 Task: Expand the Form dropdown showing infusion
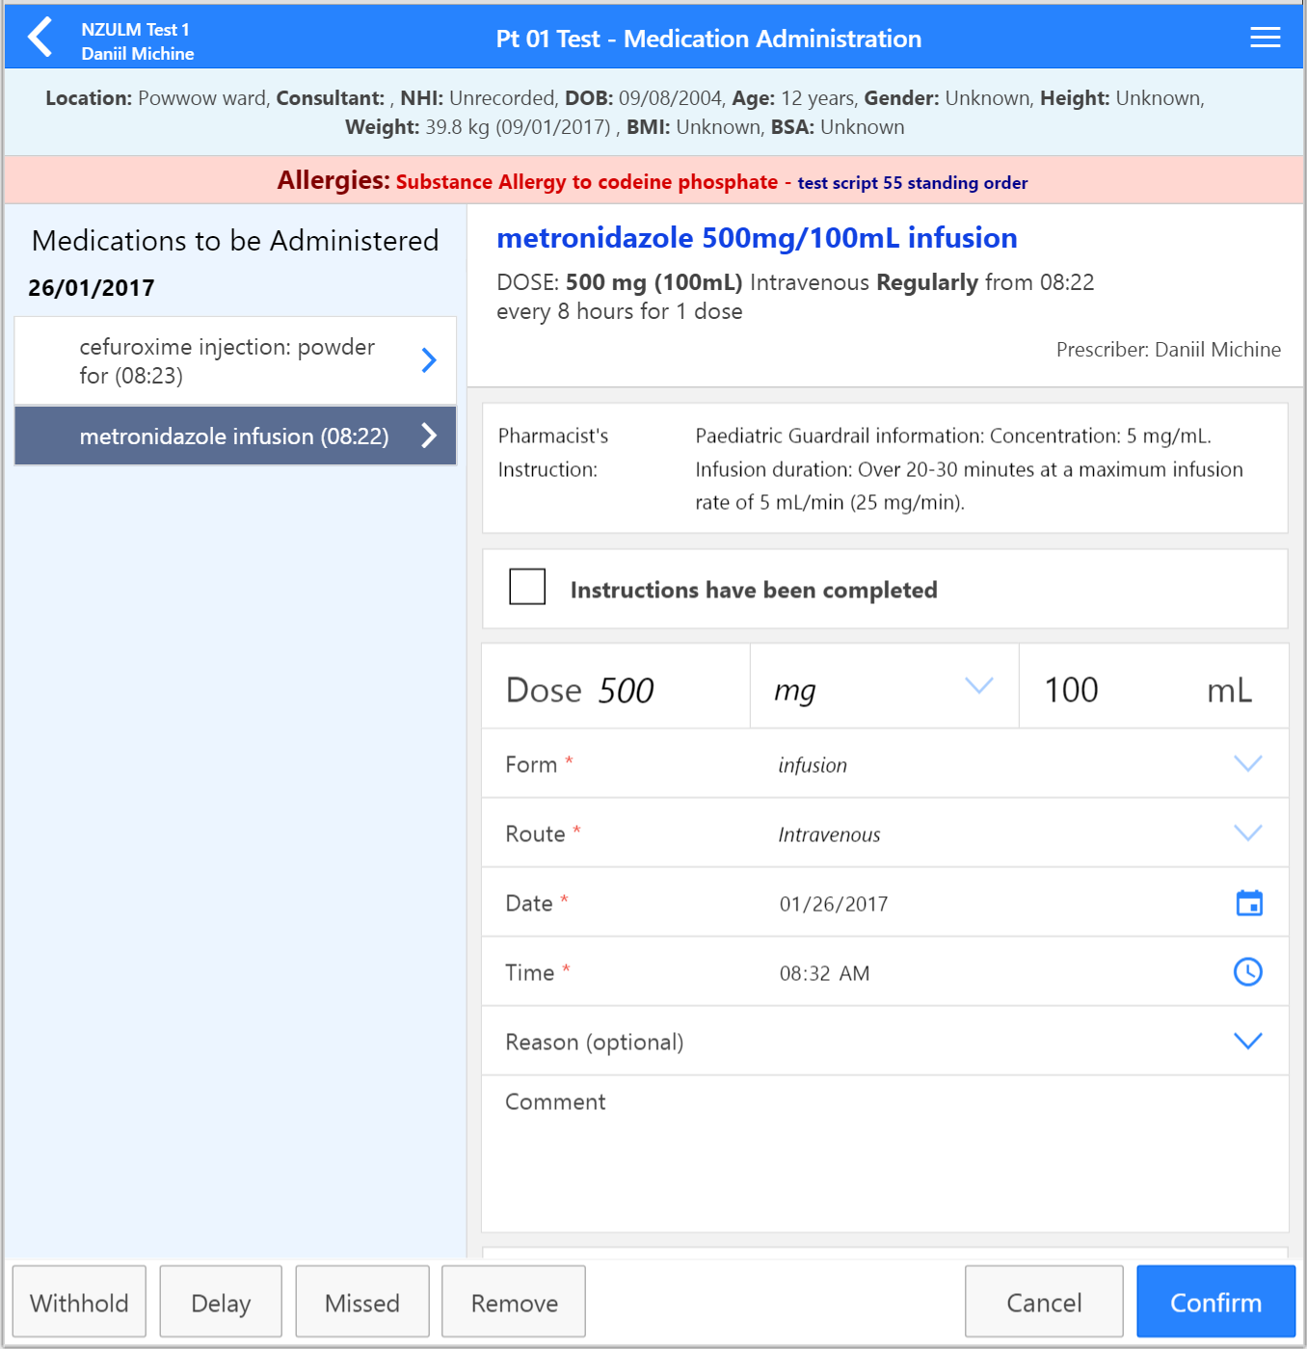point(1247,763)
